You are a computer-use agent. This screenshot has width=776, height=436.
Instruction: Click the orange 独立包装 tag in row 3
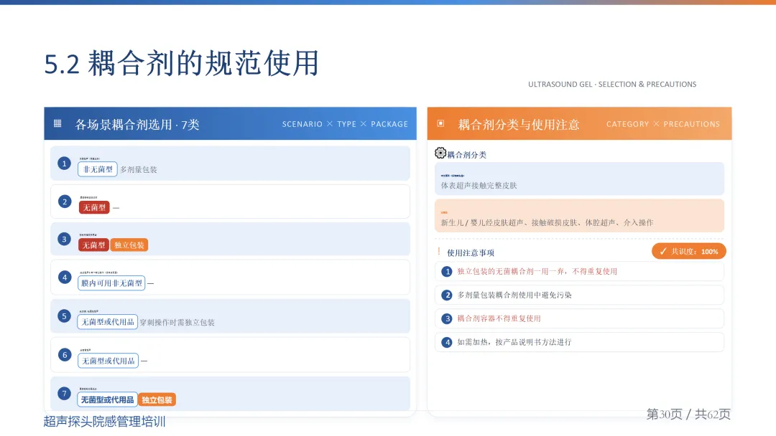tap(129, 245)
